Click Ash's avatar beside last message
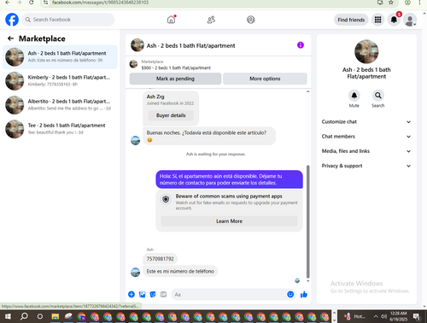Image resolution: width=427 pixels, height=323 pixels. (x=135, y=273)
